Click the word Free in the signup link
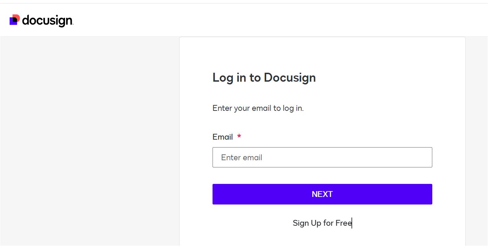Screen dimensions: 488x246 pyautogui.click(x=344, y=223)
